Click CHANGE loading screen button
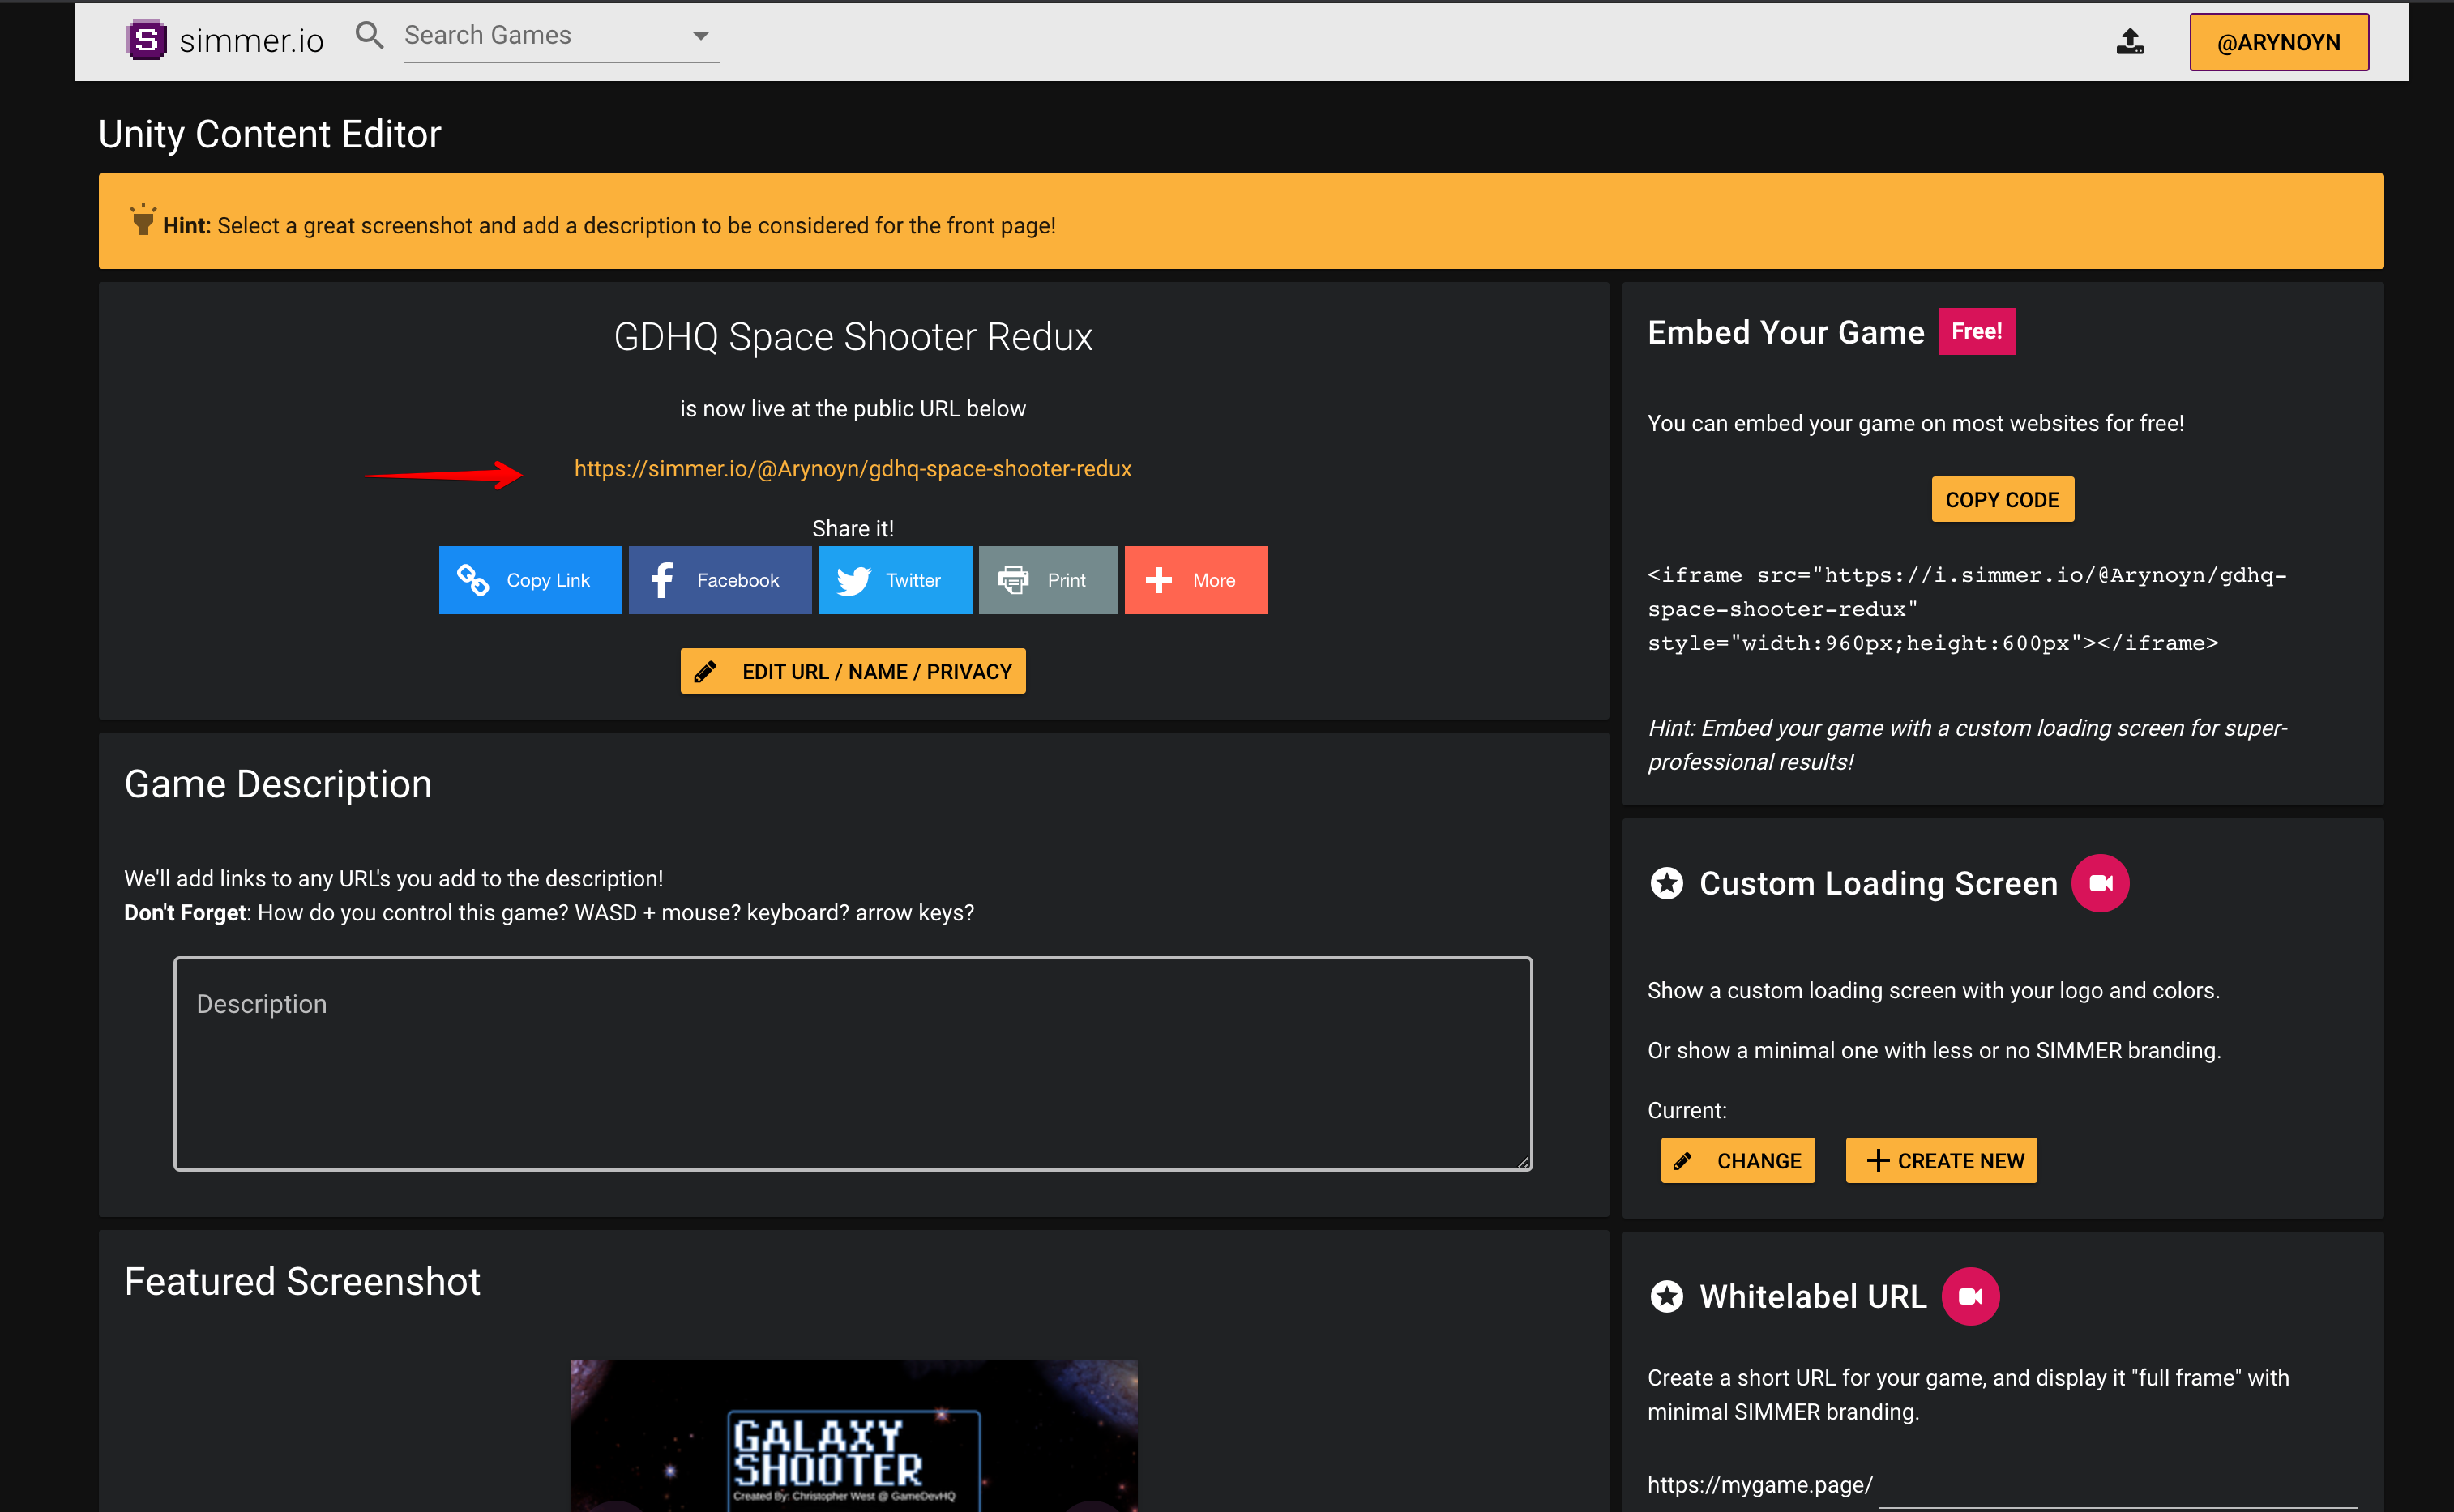Image resolution: width=2454 pixels, height=1512 pixels. 1738,1160
